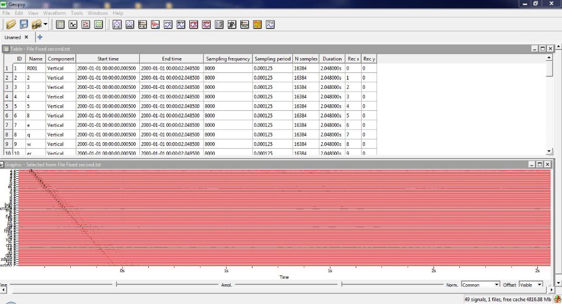Screen dimensions: 562x304
Task: Click the Save floppy disk icon
Action: point(24,24)
